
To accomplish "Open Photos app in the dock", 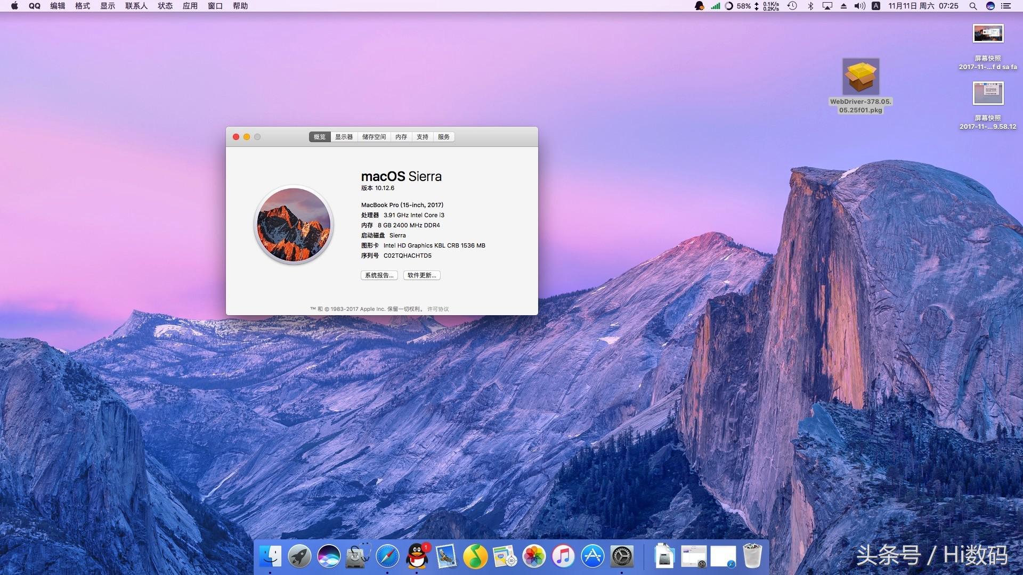I will [x=534, y=556].
